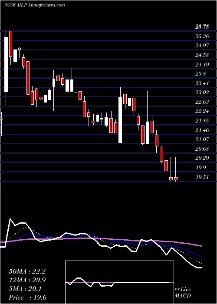This screenshot has height=304, width=217.
Task: Click the 24.97 price axis label
Action: 202,46
